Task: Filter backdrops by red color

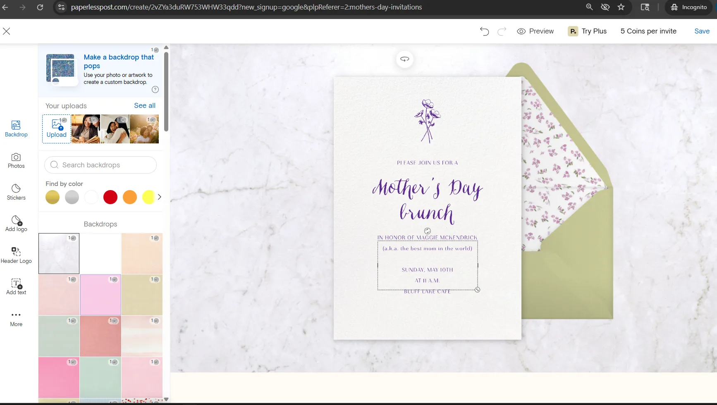Action: pyautogui.click(x=110, y=197)
